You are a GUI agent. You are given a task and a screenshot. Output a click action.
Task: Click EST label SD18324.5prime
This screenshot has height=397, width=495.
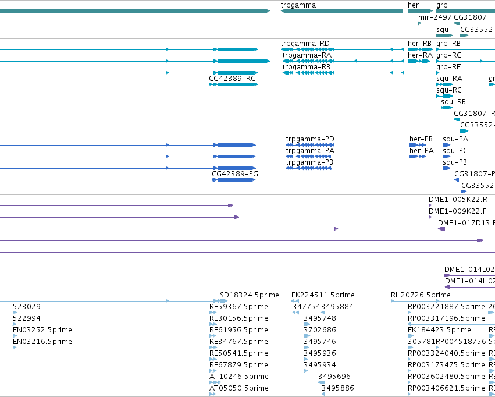point(250,295)
